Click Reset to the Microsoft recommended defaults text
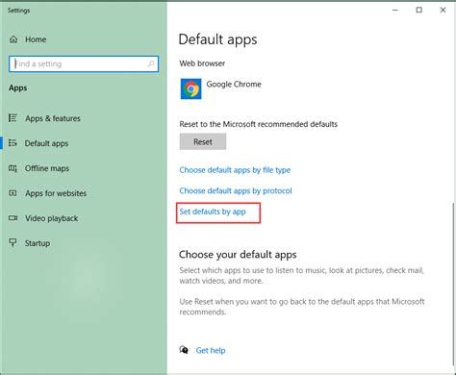The height and width of the screenshot is (375, 456). [x=258, y=124]
